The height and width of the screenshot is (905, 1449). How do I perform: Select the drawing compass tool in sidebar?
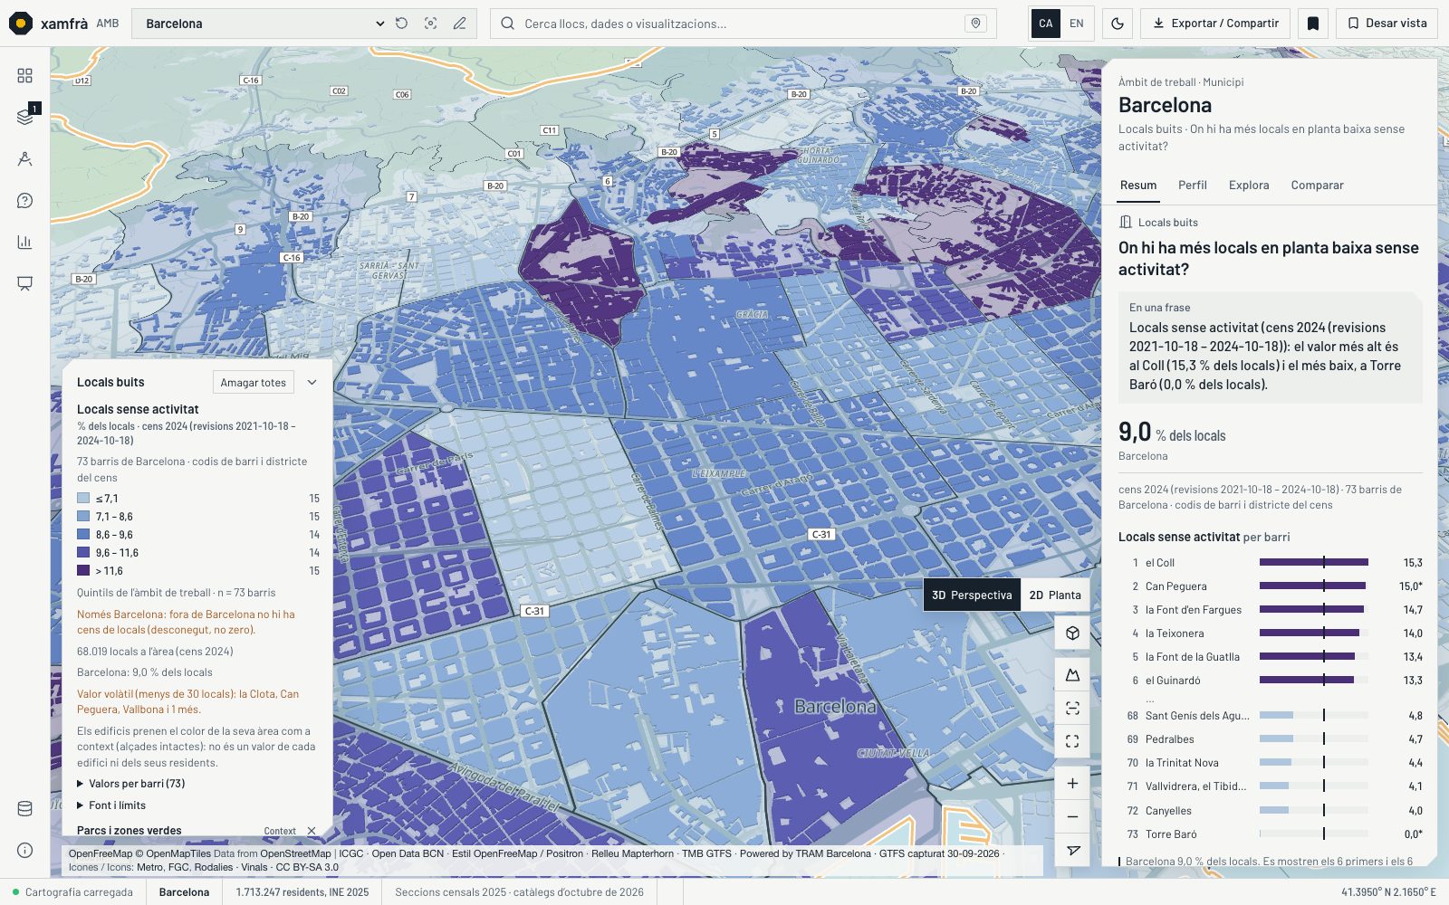[x=24, y=159]
